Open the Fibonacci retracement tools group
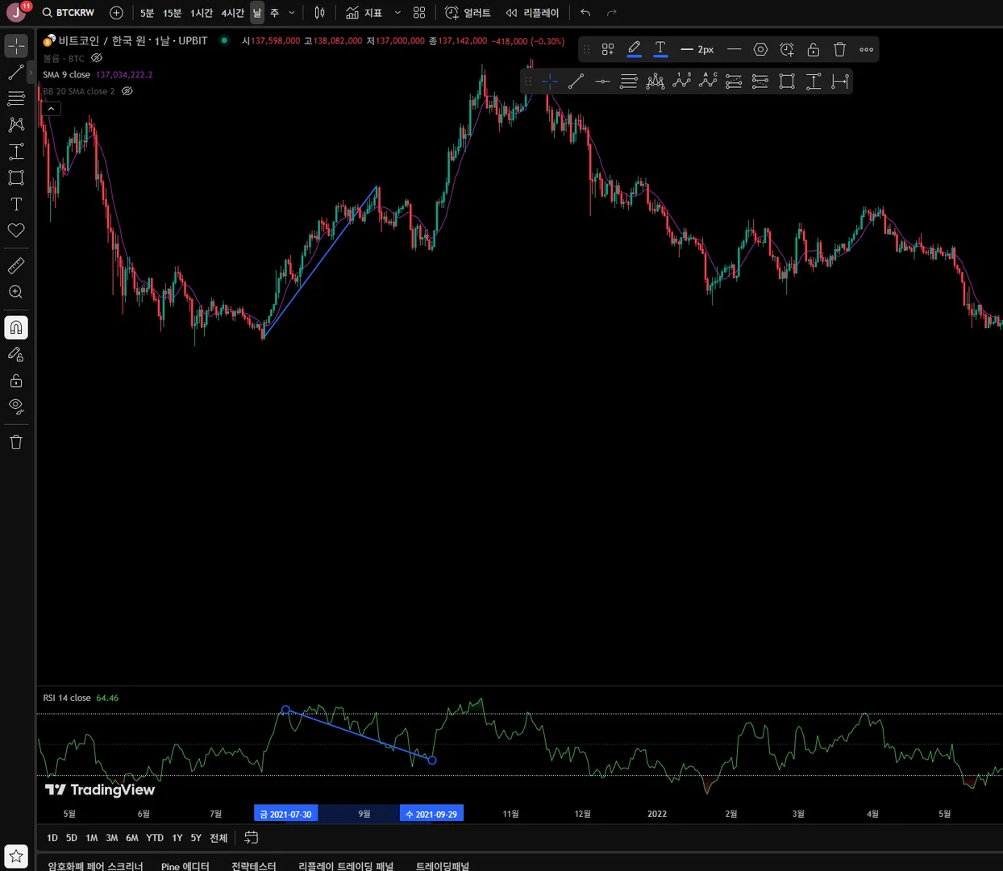The image size is (1003, 871). (x=16, y=98)
